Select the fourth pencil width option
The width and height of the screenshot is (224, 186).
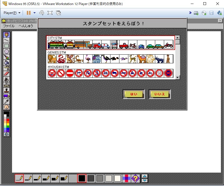pos(46,178)
